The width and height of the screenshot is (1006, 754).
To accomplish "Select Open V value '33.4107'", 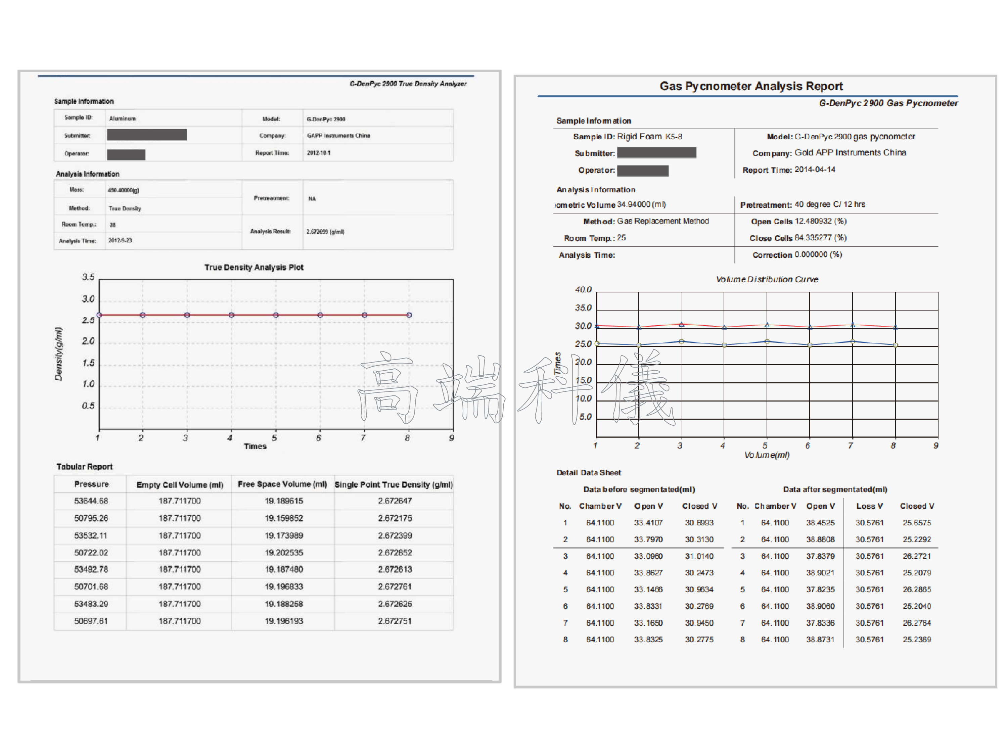I will click(x=648, y=523).
